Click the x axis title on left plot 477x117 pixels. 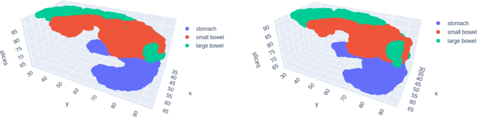(x=190, y=93)
